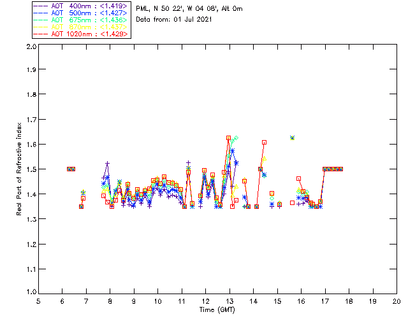Click the 1.7 y-axis tick label
408x326 pixels.
pos(31,120)
